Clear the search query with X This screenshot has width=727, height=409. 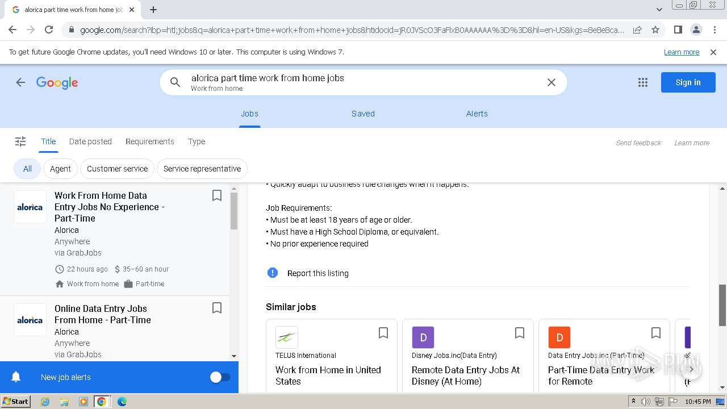[x=551, y=82]
